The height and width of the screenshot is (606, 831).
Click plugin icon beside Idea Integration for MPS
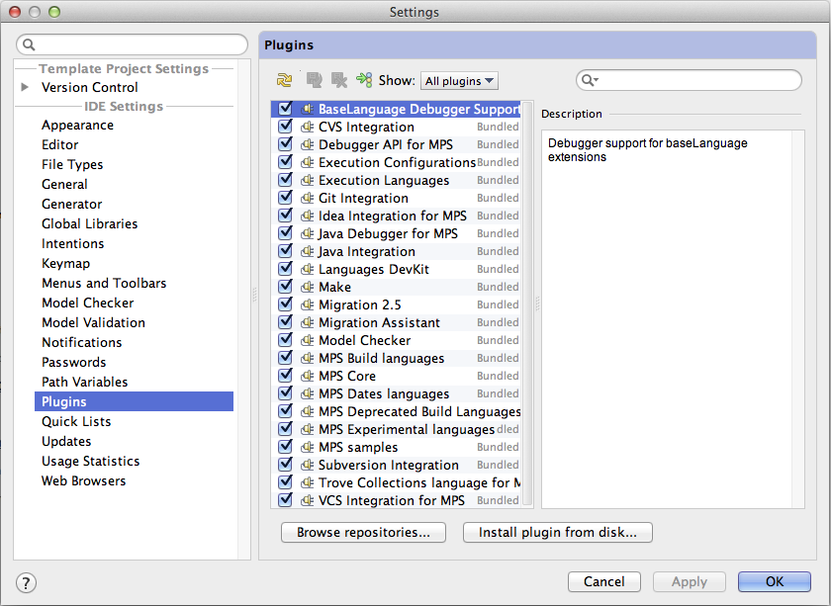coord(308,216)
